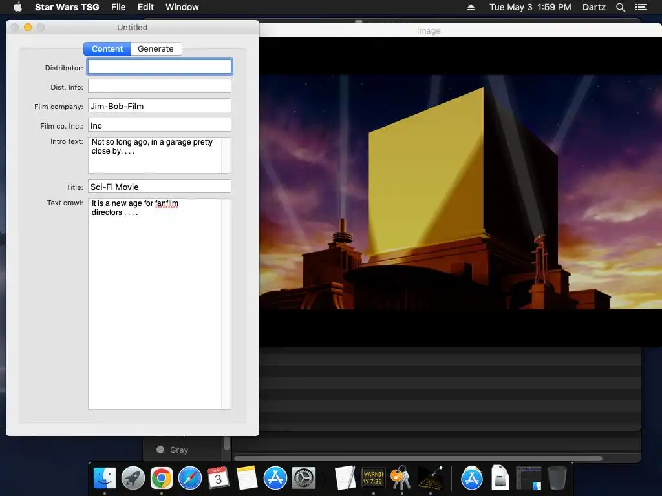Launch Google Chrome from the dock

click(x=161, y=479)
